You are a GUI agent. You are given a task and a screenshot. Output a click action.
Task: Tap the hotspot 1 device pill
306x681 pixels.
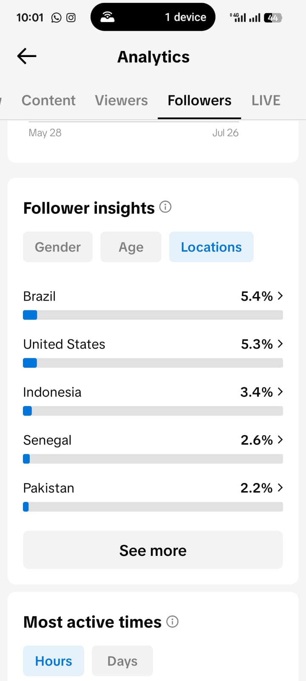153,17
